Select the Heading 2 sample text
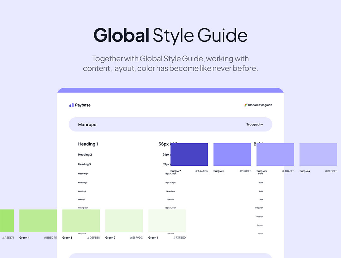Image resolution: width=341 pixels, height=258 pixels. point(85,155)
